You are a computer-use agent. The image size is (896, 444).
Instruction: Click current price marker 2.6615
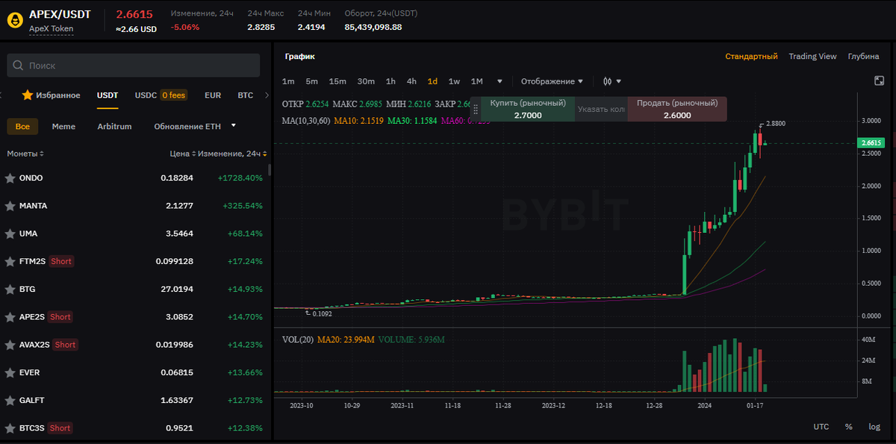871,143
